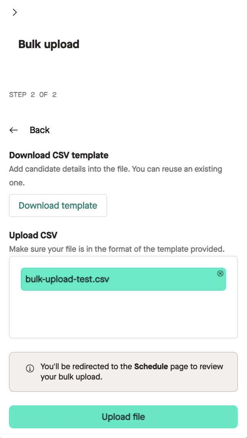Remove bulk-upload-test.csv using the circled x icon
Screen dimensions: 247x438
(220, 273)
